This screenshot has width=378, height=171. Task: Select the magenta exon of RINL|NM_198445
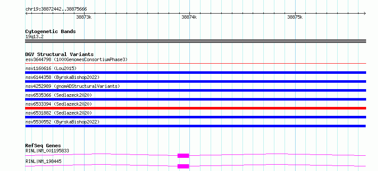pyautogui.click(x=183, y=166)
